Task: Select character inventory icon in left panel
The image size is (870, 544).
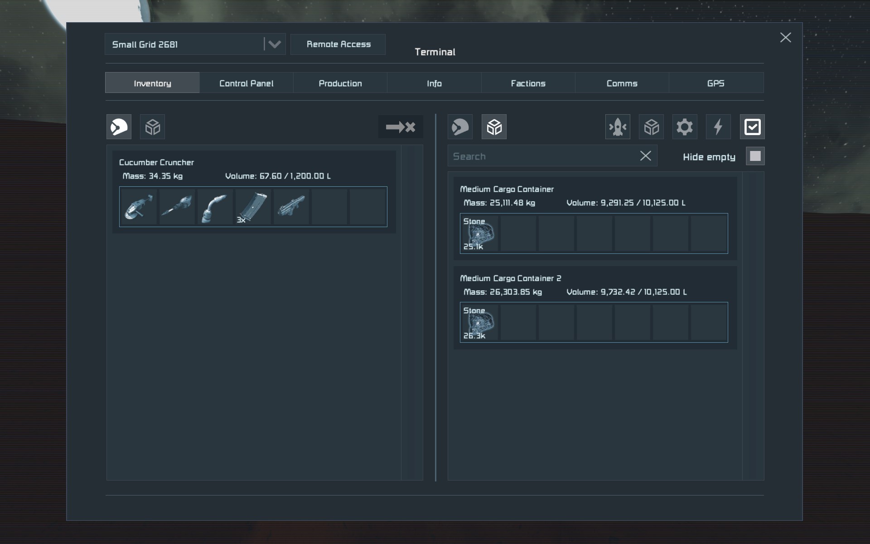Action: [119, 126]
